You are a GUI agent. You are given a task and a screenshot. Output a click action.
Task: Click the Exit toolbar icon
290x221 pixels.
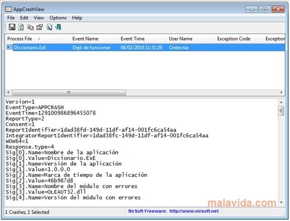58,27
